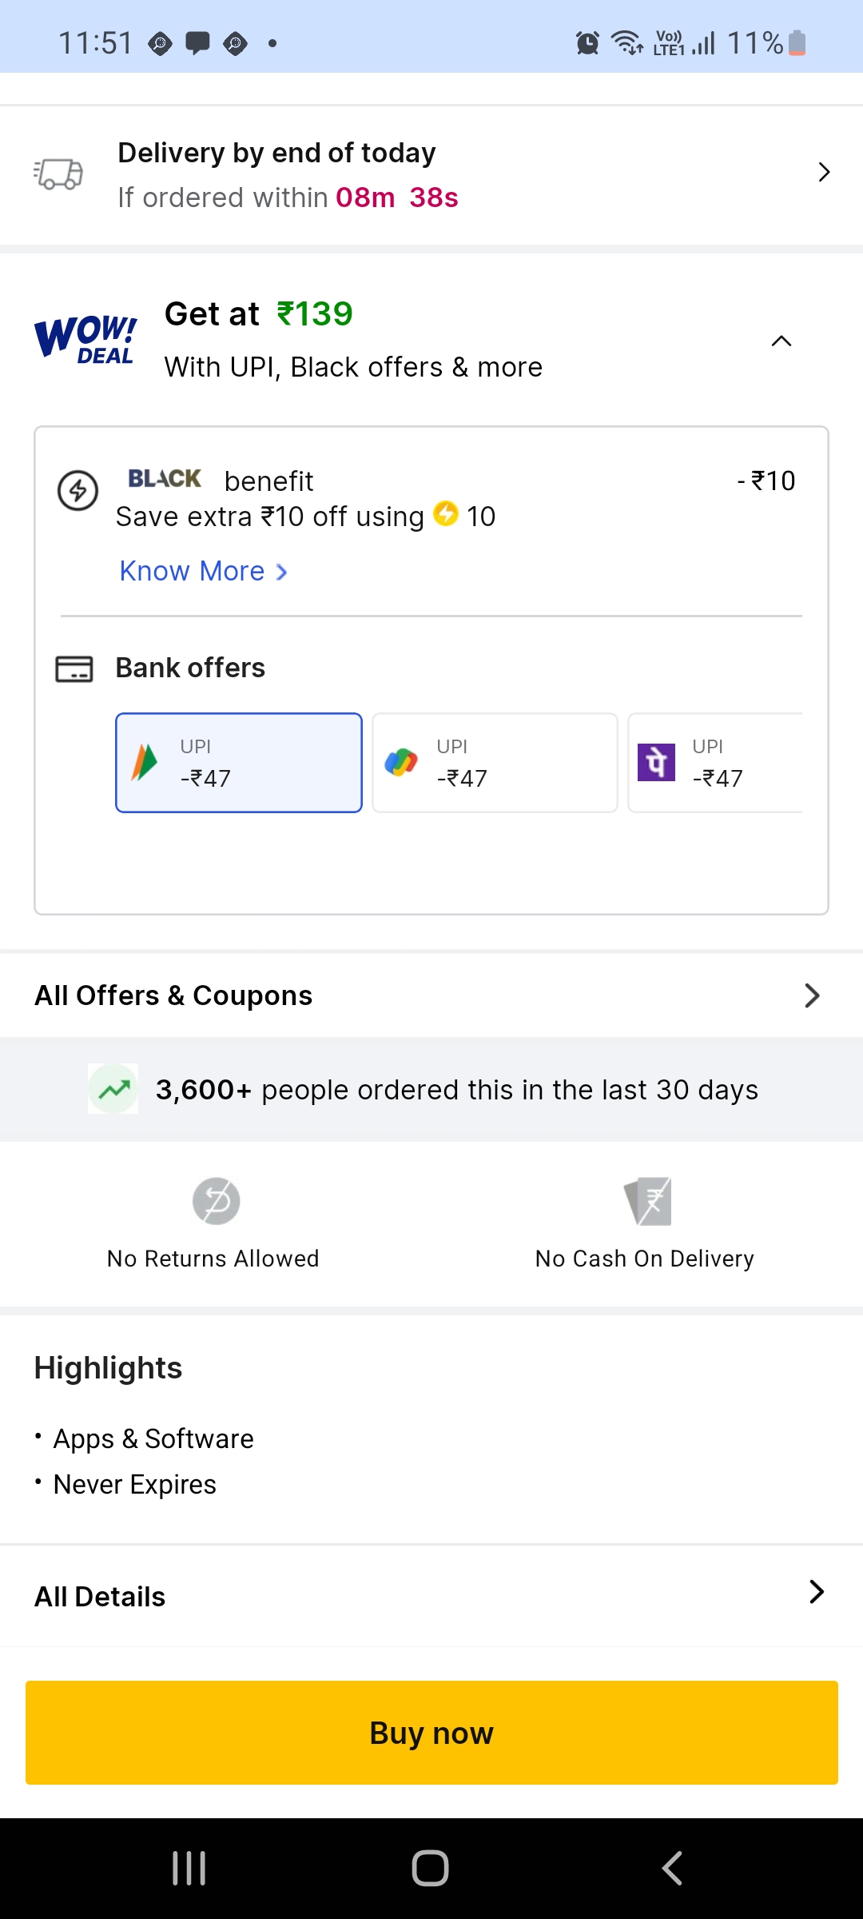Click the green trending graph icon
Screen dimensions: 863x1919
[x=113, y=1088]
